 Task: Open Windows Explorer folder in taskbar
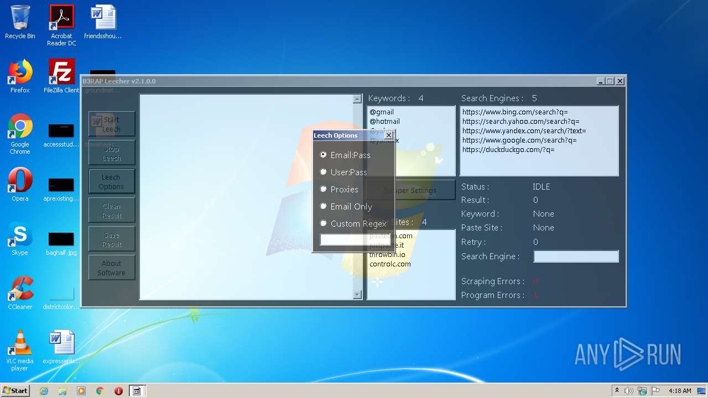point(63,391)
